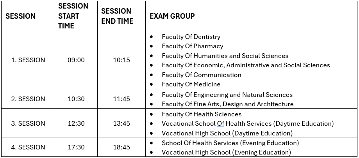Image resolution: width=359 pixels, height=158 pixels.
Task: Select the Faculty Of Communication entry
Action: pyautogui.click(x=202, y=75)
